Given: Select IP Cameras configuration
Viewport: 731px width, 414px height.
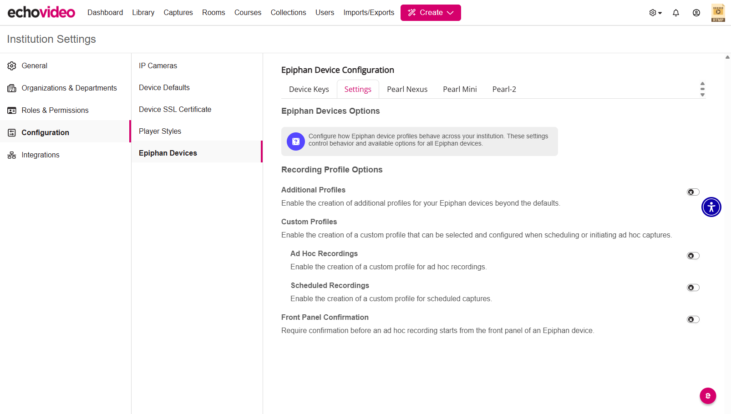Looking at the screenshot, I should (197, 66).
